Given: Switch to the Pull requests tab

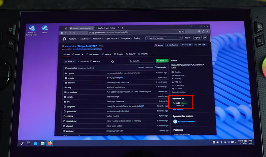Looking at the screenshot, I should tap(92, 54).
